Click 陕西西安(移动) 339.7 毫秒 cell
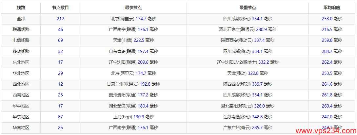 coord(248,84)
